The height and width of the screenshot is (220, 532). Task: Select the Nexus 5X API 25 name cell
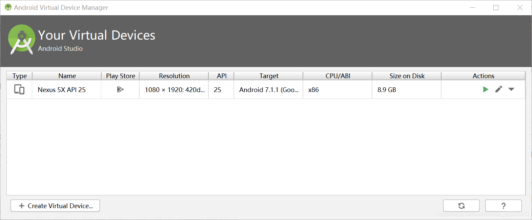[x=67, y=90]
